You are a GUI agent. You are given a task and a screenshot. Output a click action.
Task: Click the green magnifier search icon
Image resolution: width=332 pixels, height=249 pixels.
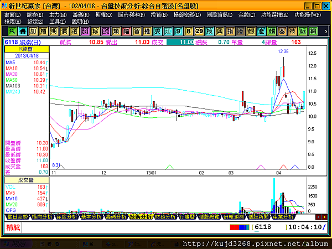12,32
